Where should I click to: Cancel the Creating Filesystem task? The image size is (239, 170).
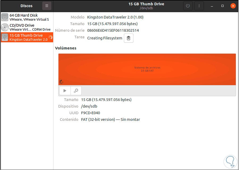click(128, 38)
